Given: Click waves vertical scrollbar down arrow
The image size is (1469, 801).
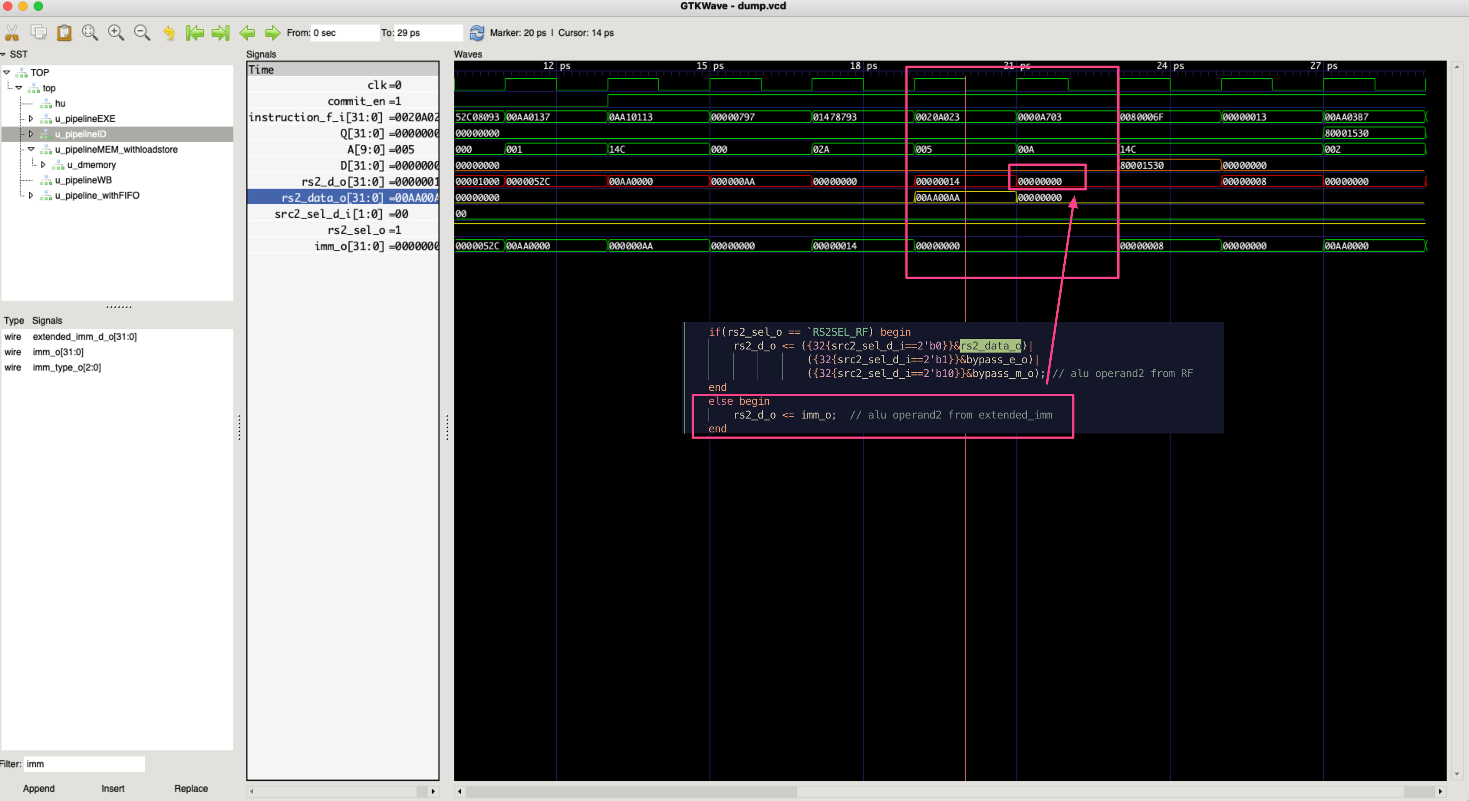Looking at the screenshot, I should click(1457, 774).
